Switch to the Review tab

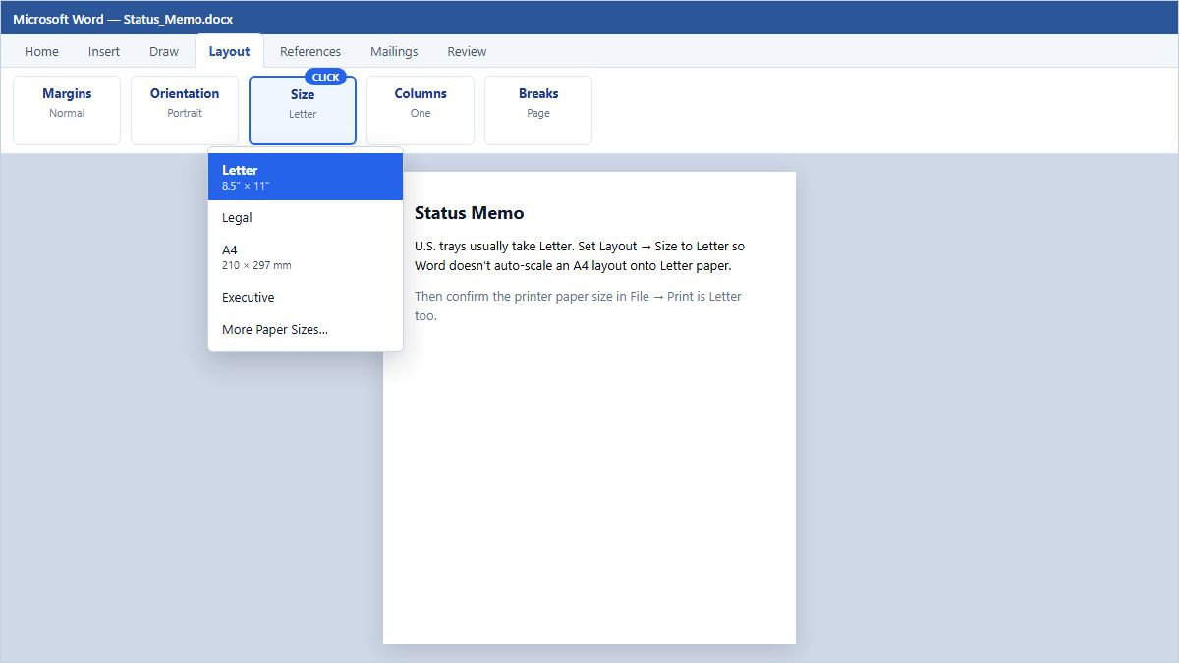pos(467,51)
